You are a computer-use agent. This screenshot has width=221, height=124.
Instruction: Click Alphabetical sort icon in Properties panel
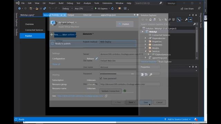[x=146, y=74]
